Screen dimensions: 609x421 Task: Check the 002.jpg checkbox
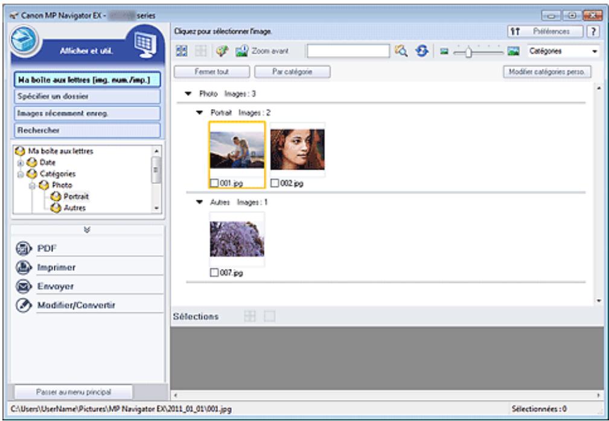pyautogui.click(x=275, y=183)
